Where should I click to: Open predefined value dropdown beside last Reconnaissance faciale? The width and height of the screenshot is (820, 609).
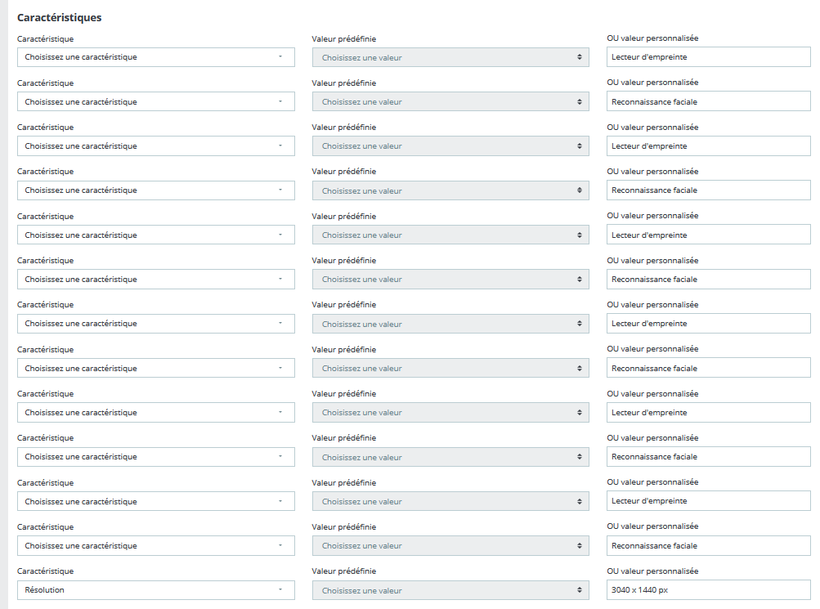[450, 546]
